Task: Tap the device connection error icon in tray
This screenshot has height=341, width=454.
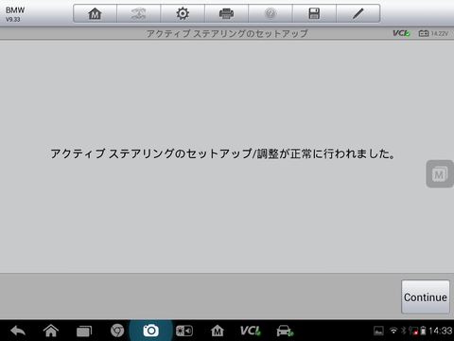Action: coord(413,331)
